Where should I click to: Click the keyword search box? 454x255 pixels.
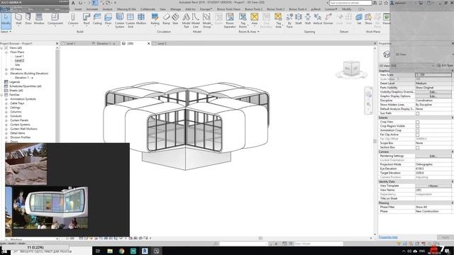tap(350, 3)
